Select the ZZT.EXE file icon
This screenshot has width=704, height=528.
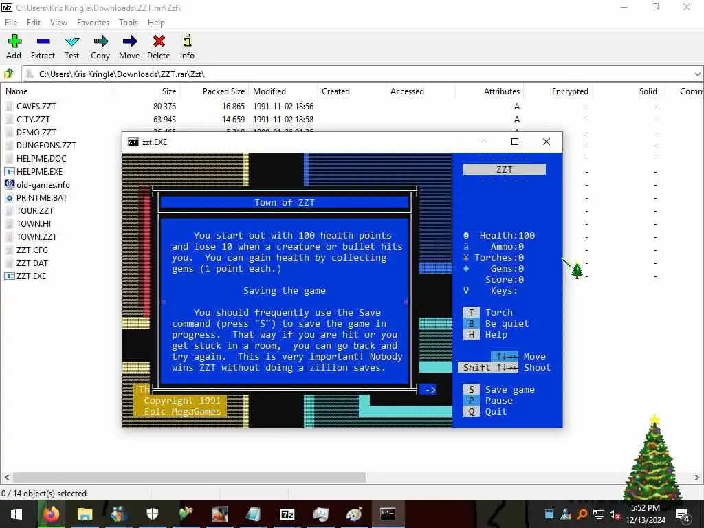pyautogui.click(x=10, y=276)
